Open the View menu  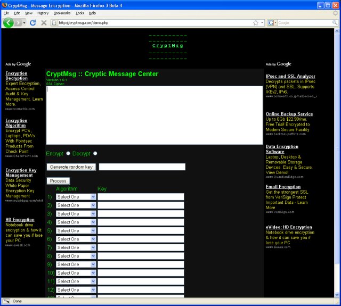point(28,13)
